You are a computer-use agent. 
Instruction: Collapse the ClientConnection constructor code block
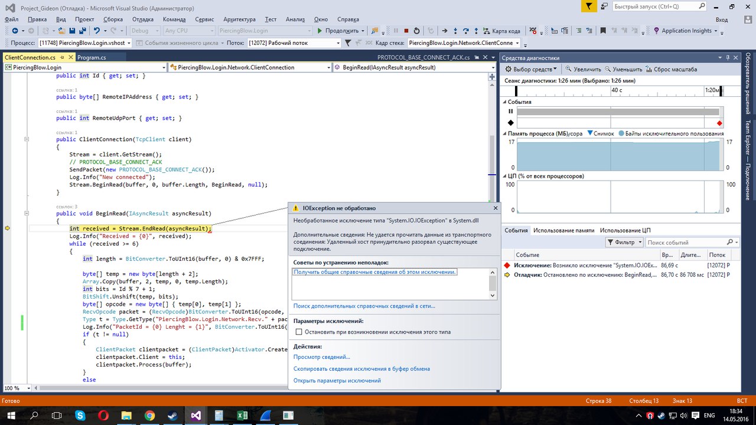(x=27, y=139)
